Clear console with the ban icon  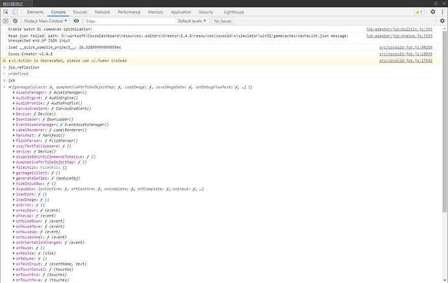(x=15, y=21)
